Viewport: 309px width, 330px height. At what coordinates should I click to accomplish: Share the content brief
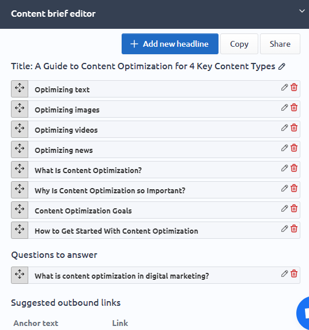[280, 44]
